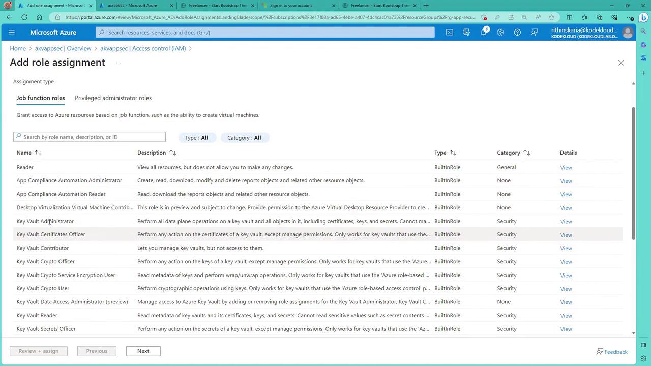The height and width of the screenshot is (366, 651).
Task: Open Browser essentials heart icon
Action: click(614, 17)
